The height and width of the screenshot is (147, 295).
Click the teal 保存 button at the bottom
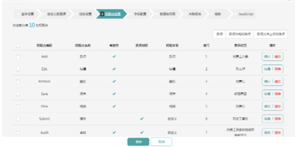pyautogui.click(x=138, y=142)
